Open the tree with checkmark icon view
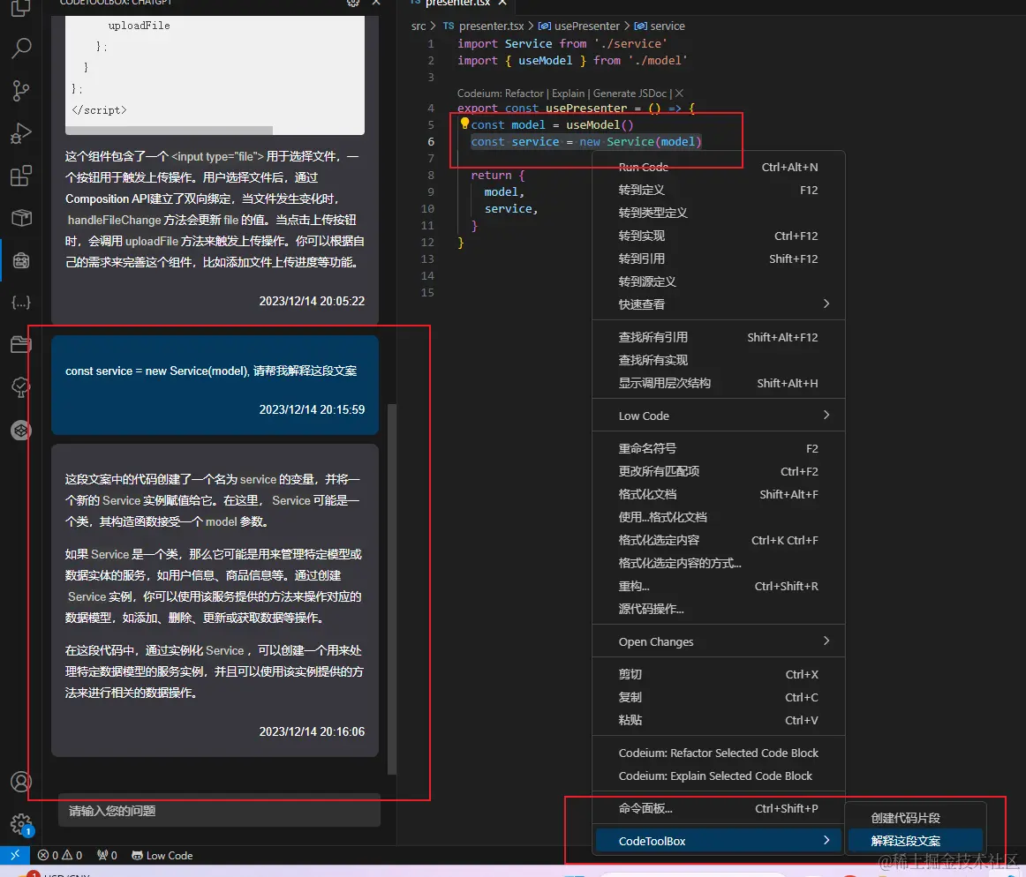This screenshot has height=877, width=1026. (x=21, y=387)
